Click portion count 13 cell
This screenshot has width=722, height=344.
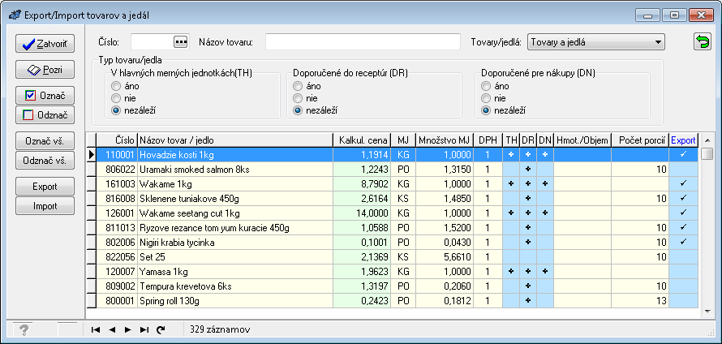640,301
